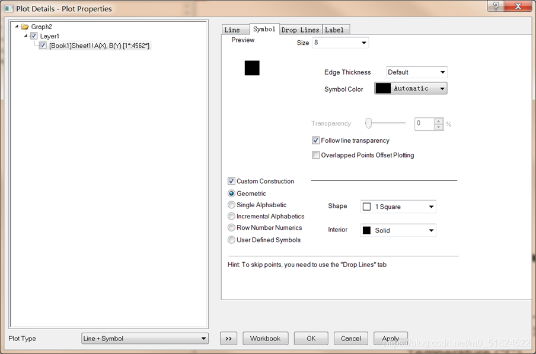Select the Single Alphabetic option
The image size is (536, 354).
231,205
